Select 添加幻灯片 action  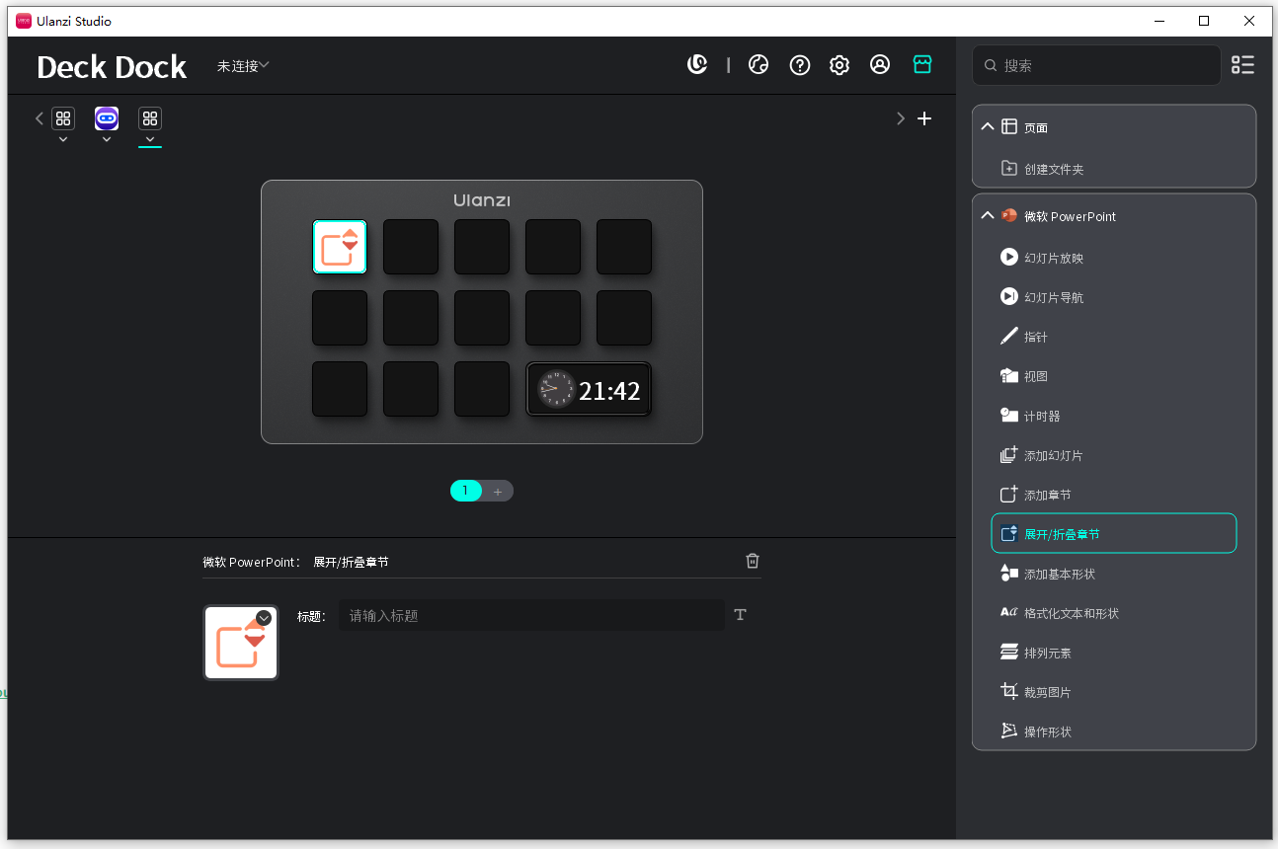1053,455
